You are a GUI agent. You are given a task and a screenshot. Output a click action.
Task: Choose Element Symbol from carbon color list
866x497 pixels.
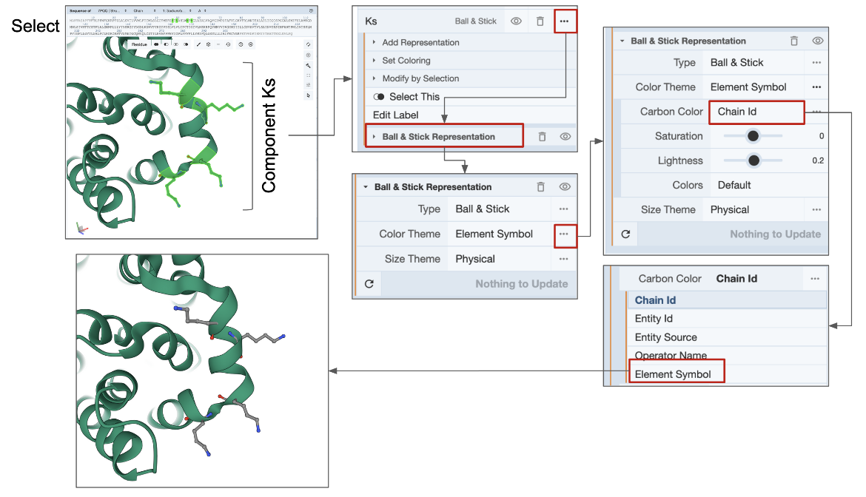pos(673,374)
